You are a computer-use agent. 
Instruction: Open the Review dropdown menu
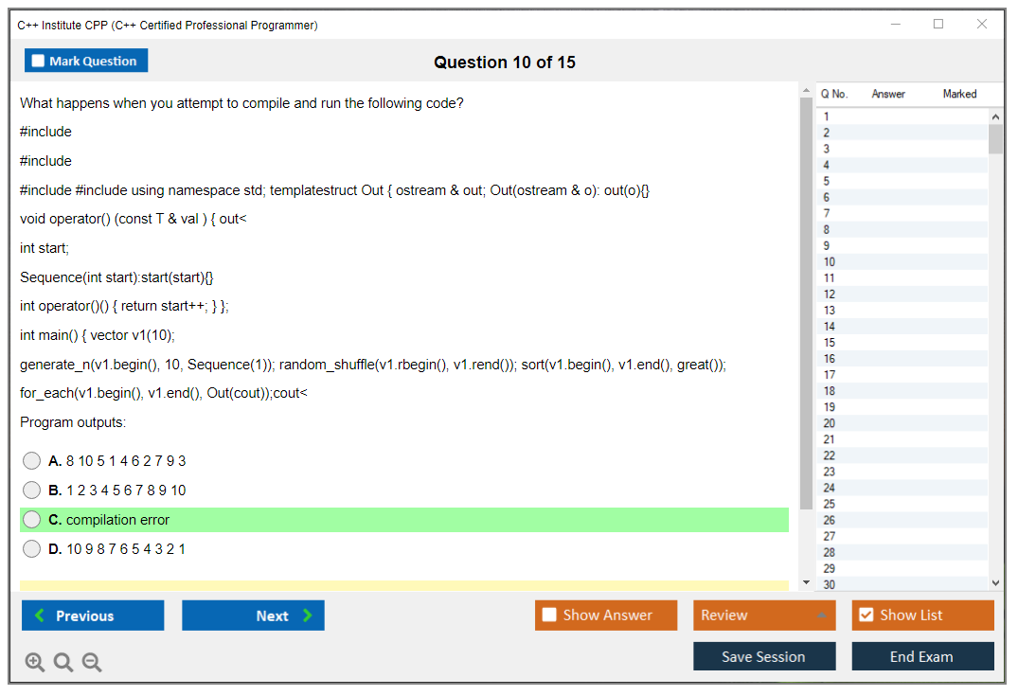(763, 616)
